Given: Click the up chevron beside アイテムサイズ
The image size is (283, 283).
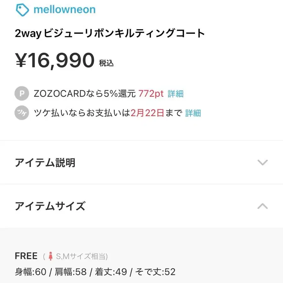Looking at the screenshot, I should coord(262,206).
